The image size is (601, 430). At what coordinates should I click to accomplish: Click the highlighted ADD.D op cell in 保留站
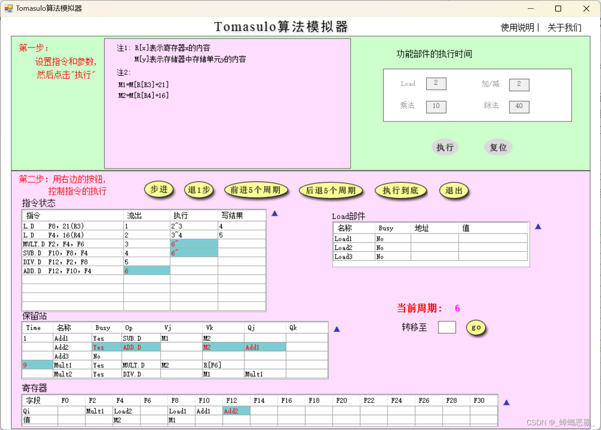[x=141, y=347]
